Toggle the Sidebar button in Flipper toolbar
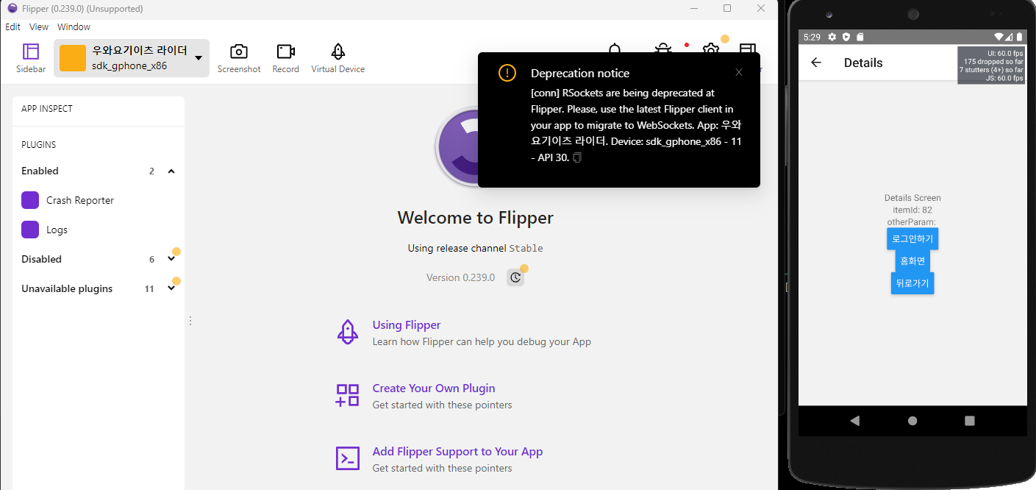The width and height of the screenshot is (1036, 490). 31,57
